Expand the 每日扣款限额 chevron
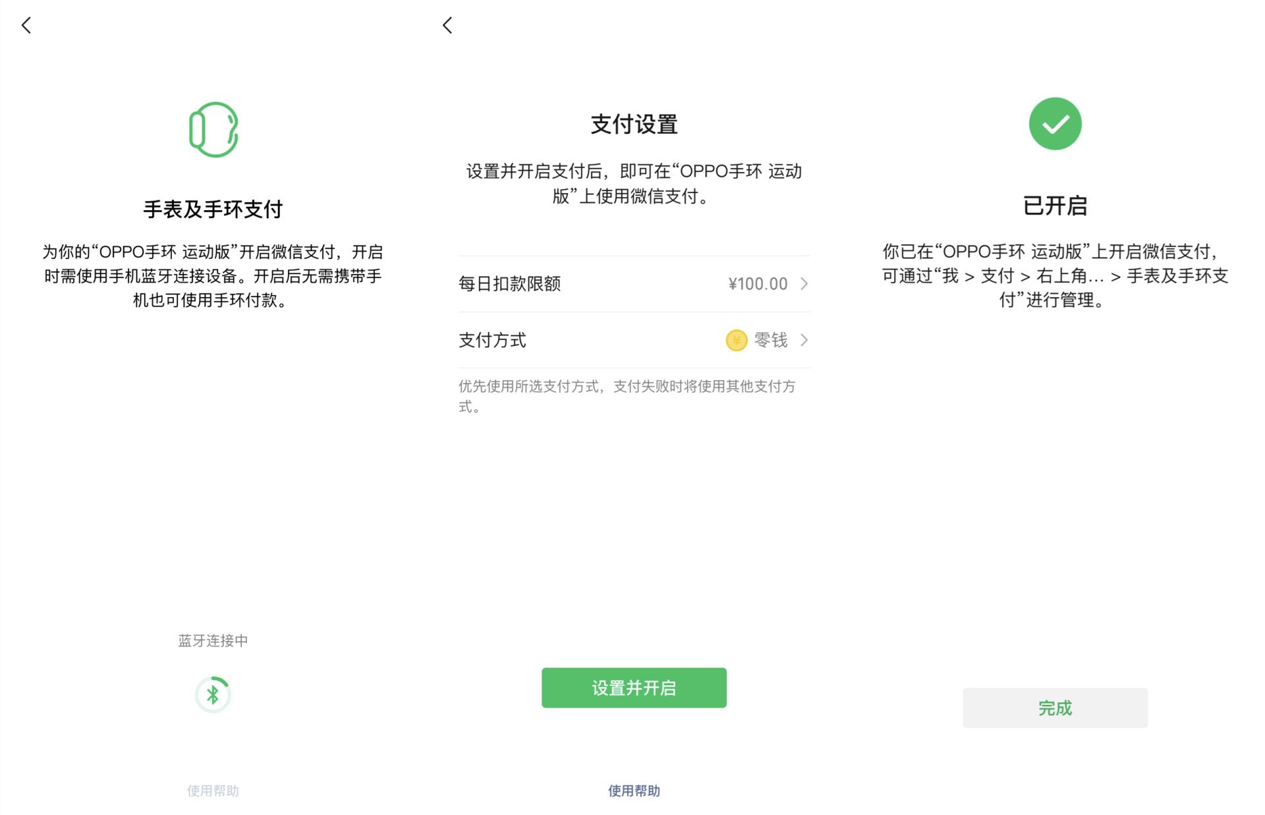1265x815 pixels. 804,284
